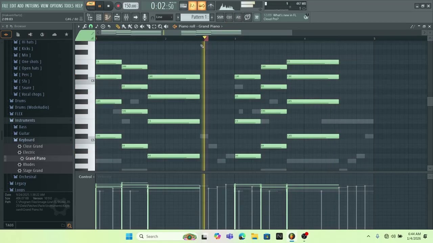Open the PATTERNS menu
433x243 pixels.
(x=32, y=6)
